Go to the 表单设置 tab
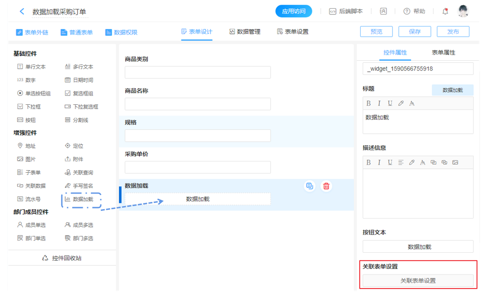 293,32
